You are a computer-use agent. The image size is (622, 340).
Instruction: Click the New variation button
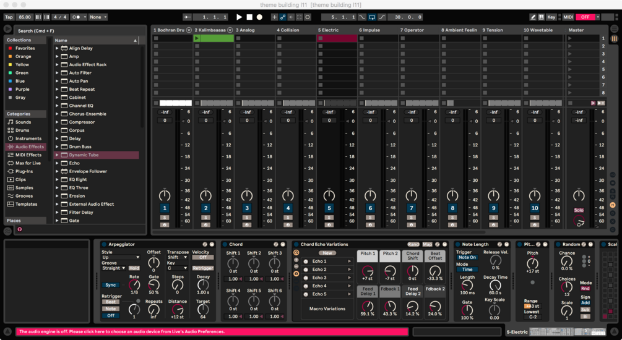pos(327,253)
